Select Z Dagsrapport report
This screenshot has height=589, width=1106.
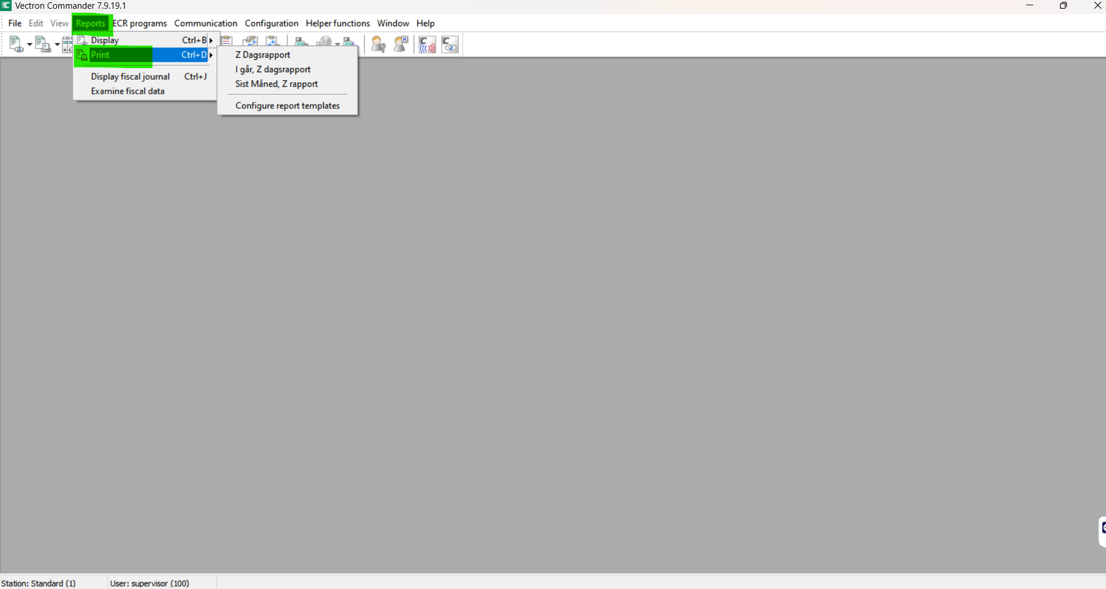[288, 55]
